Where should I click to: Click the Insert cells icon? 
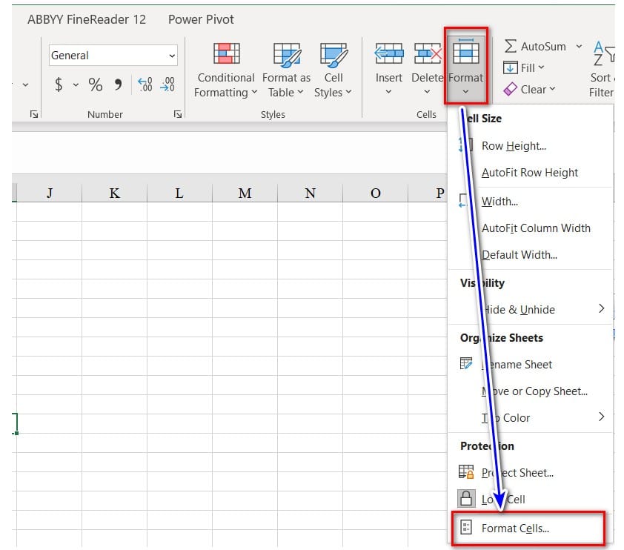389,53
